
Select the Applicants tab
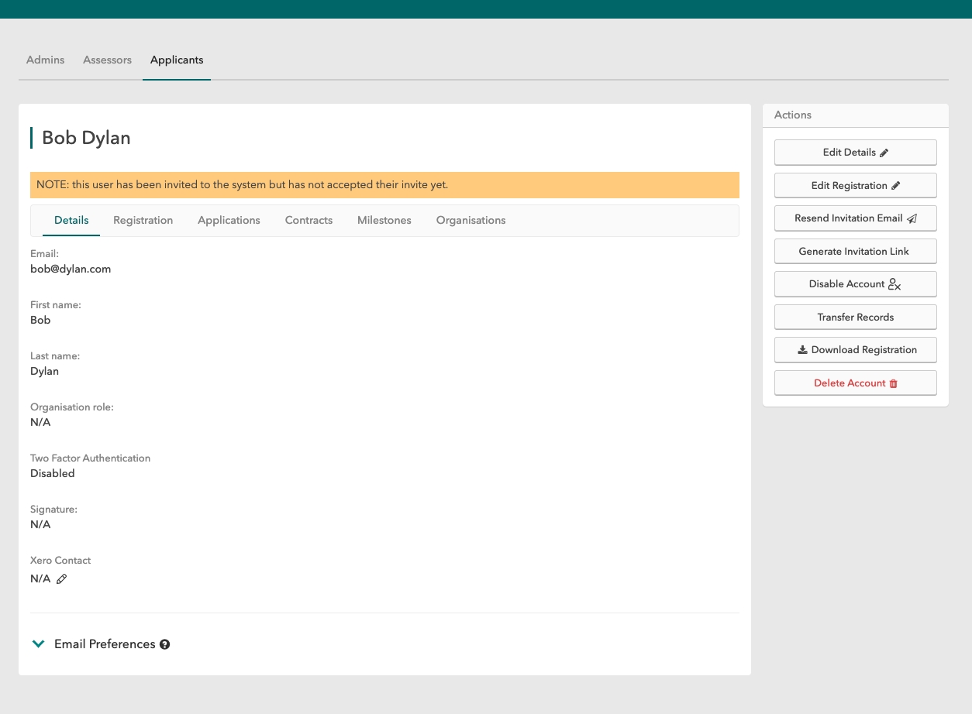pyautogui.click(x=177, y=60)
